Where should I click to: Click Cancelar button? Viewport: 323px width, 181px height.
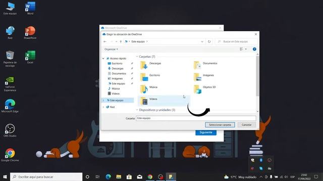247,125
